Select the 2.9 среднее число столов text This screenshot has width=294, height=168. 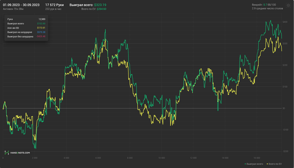(268, 8)
